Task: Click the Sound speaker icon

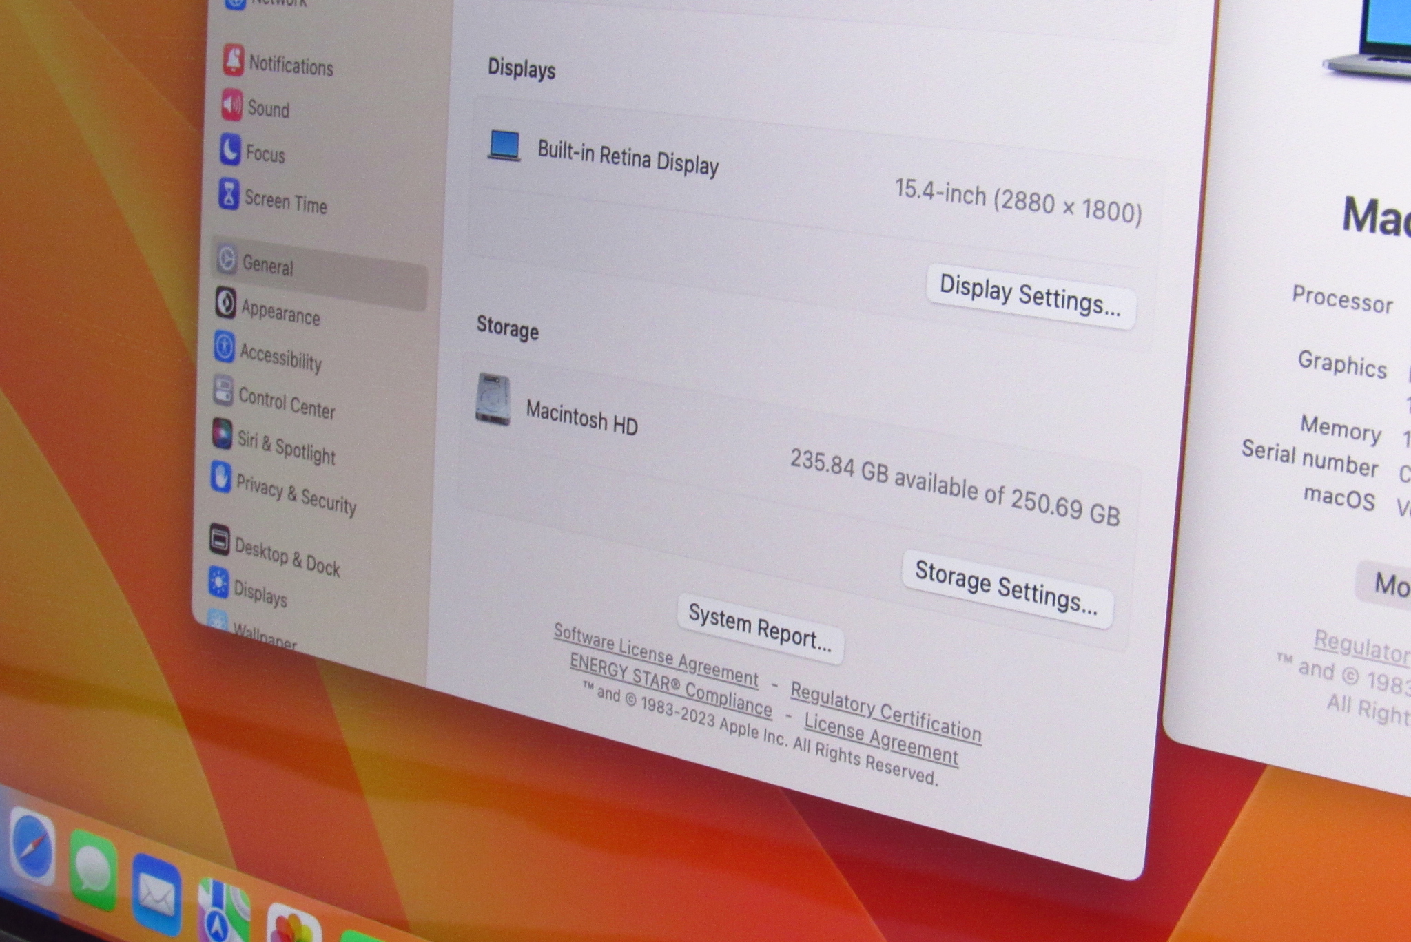Action: click(231, 105)
